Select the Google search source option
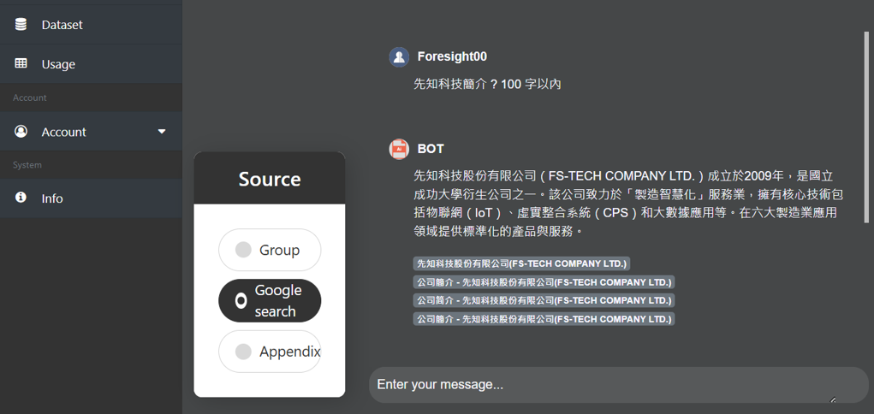 click(270, 301)
